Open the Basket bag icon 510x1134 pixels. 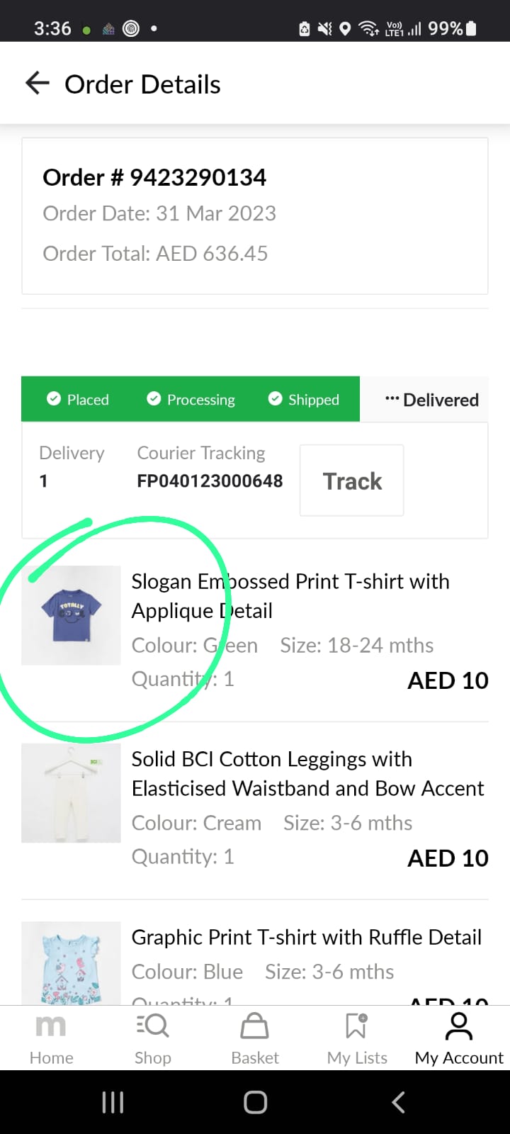coord(254,1026)
